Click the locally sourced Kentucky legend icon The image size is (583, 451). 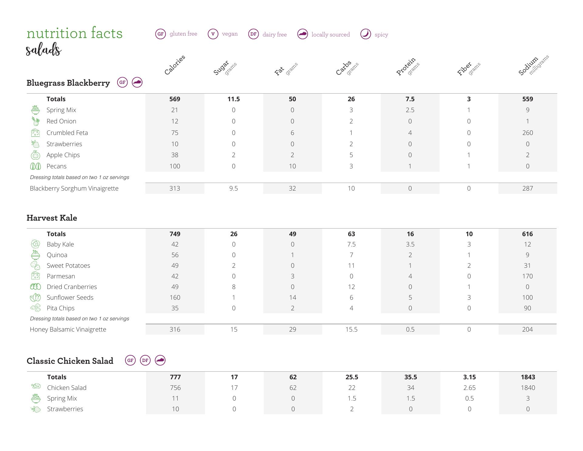tap(302, 34)
